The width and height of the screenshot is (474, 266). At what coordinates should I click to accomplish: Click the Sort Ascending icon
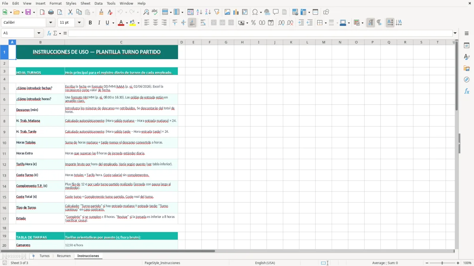pos(199,12)
